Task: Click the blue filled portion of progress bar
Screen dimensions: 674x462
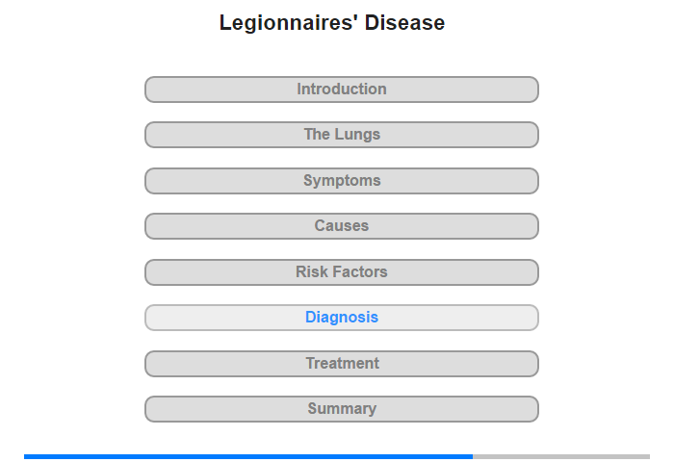Action: (248, 456)
